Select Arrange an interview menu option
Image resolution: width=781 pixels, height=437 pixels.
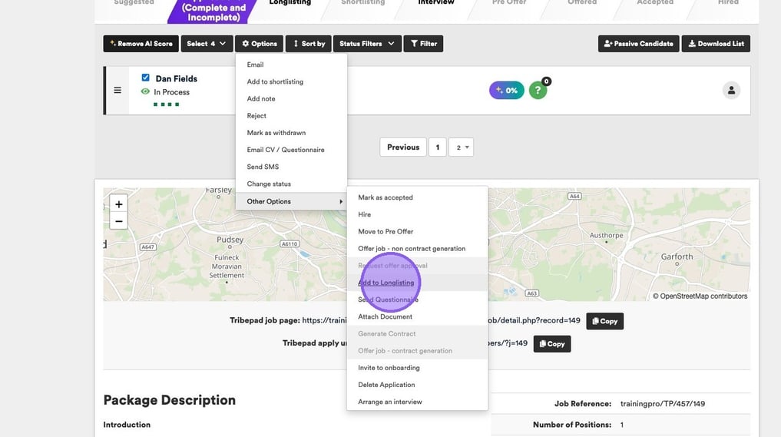click(x=389, y=402)
